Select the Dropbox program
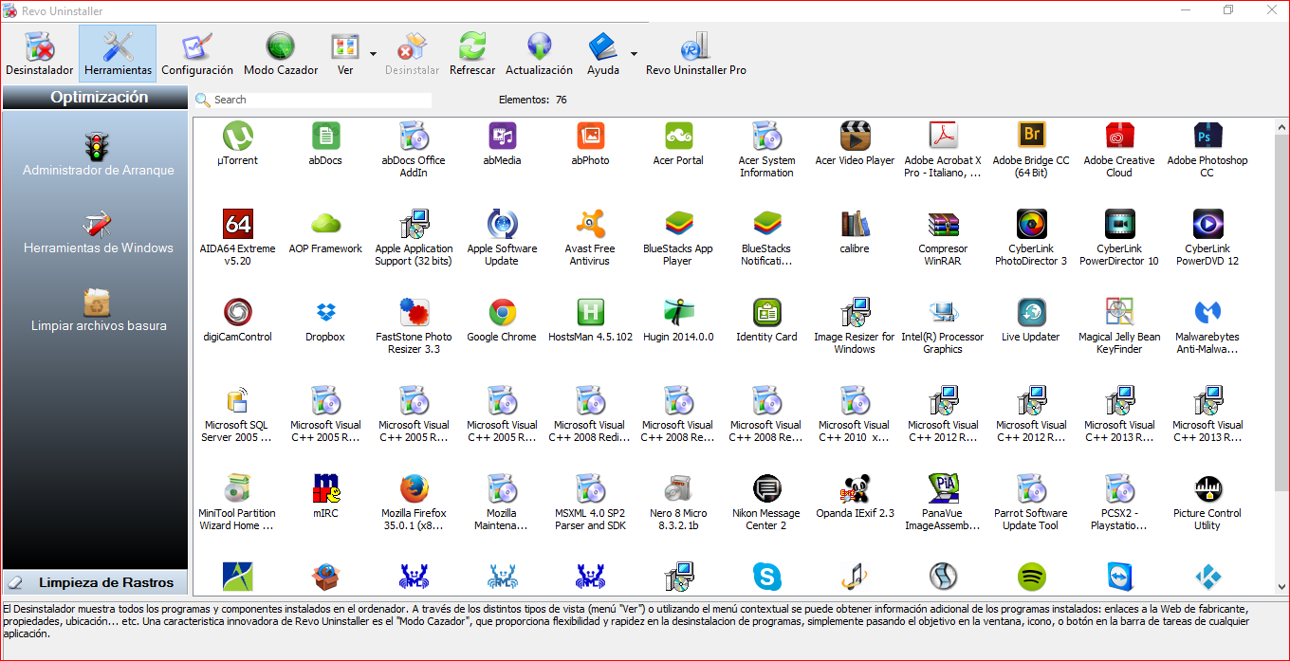 [x=325, y=321]
